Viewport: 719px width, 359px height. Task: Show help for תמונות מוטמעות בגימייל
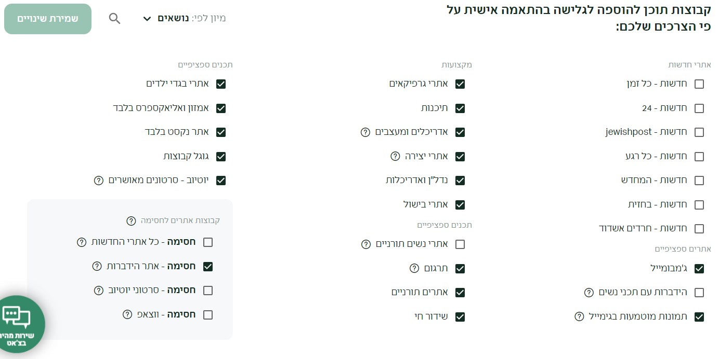[x=579, y=316]
